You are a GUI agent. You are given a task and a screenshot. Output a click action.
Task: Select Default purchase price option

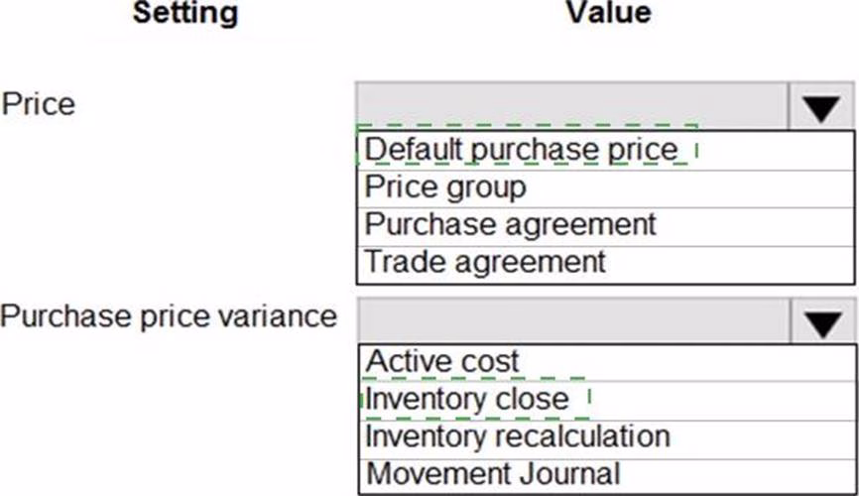click(x=521, y=150)
